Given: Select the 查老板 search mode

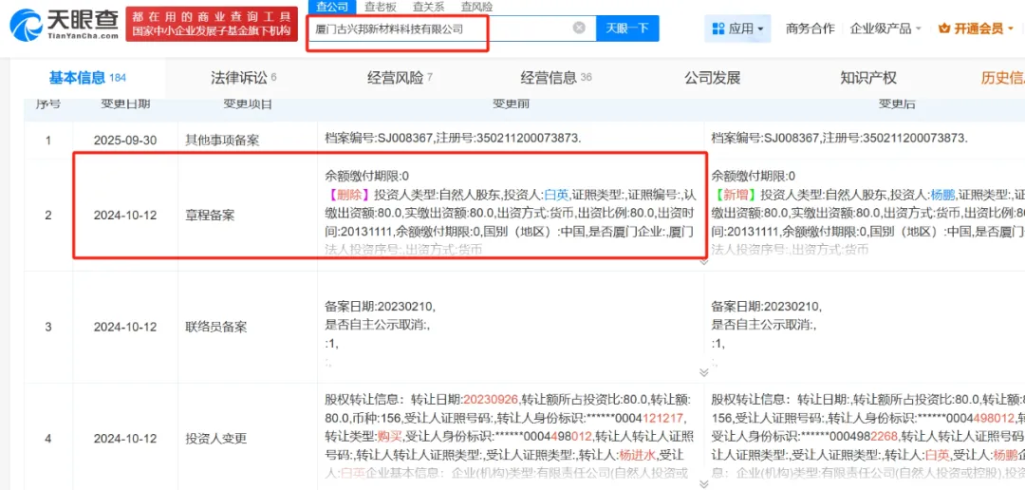Looking at the screenshot, I should [x=381, y=6].
